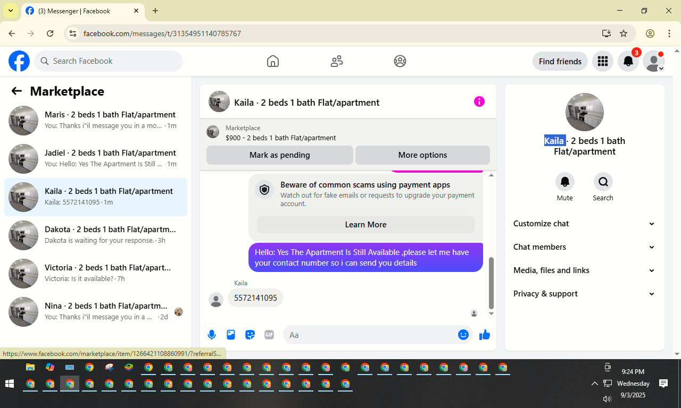Open the Windows notification center

[x=663, y=384]
